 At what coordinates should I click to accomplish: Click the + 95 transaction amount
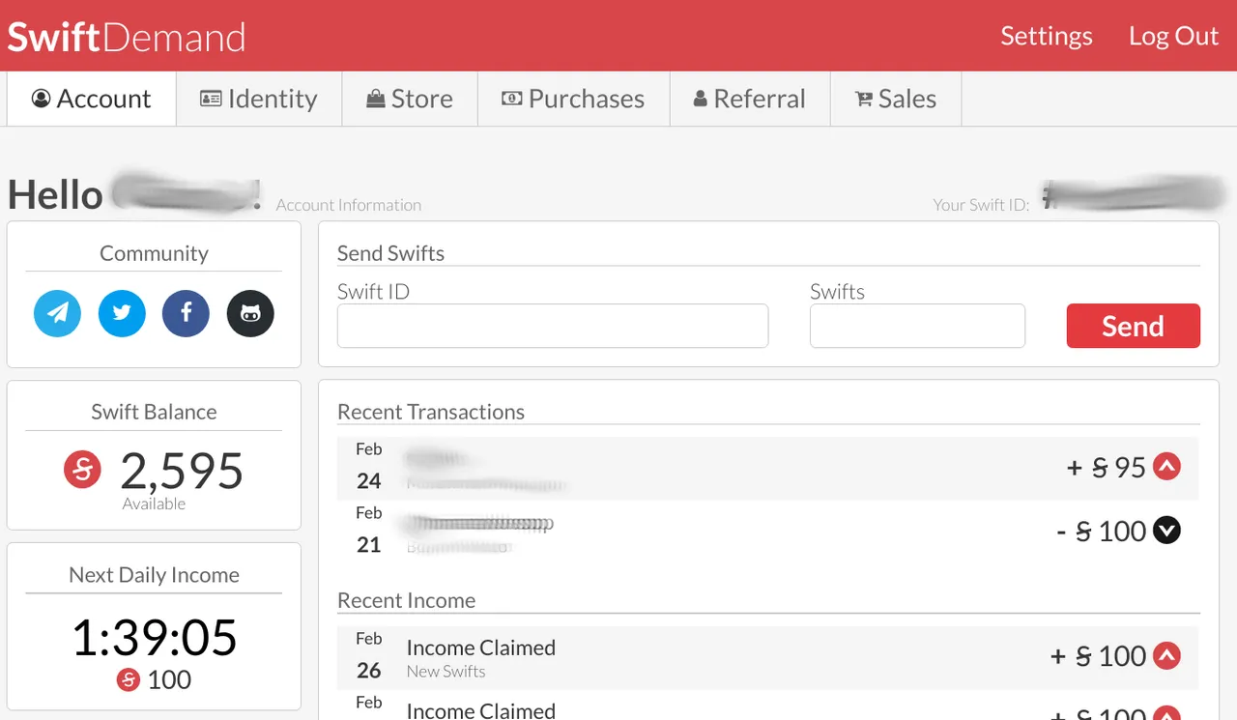tap(1107, 468)
